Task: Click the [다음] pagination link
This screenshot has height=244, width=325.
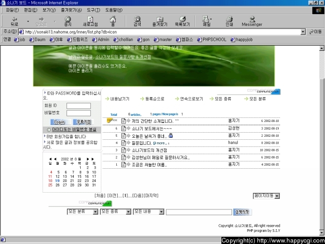Action: [138, 196]
